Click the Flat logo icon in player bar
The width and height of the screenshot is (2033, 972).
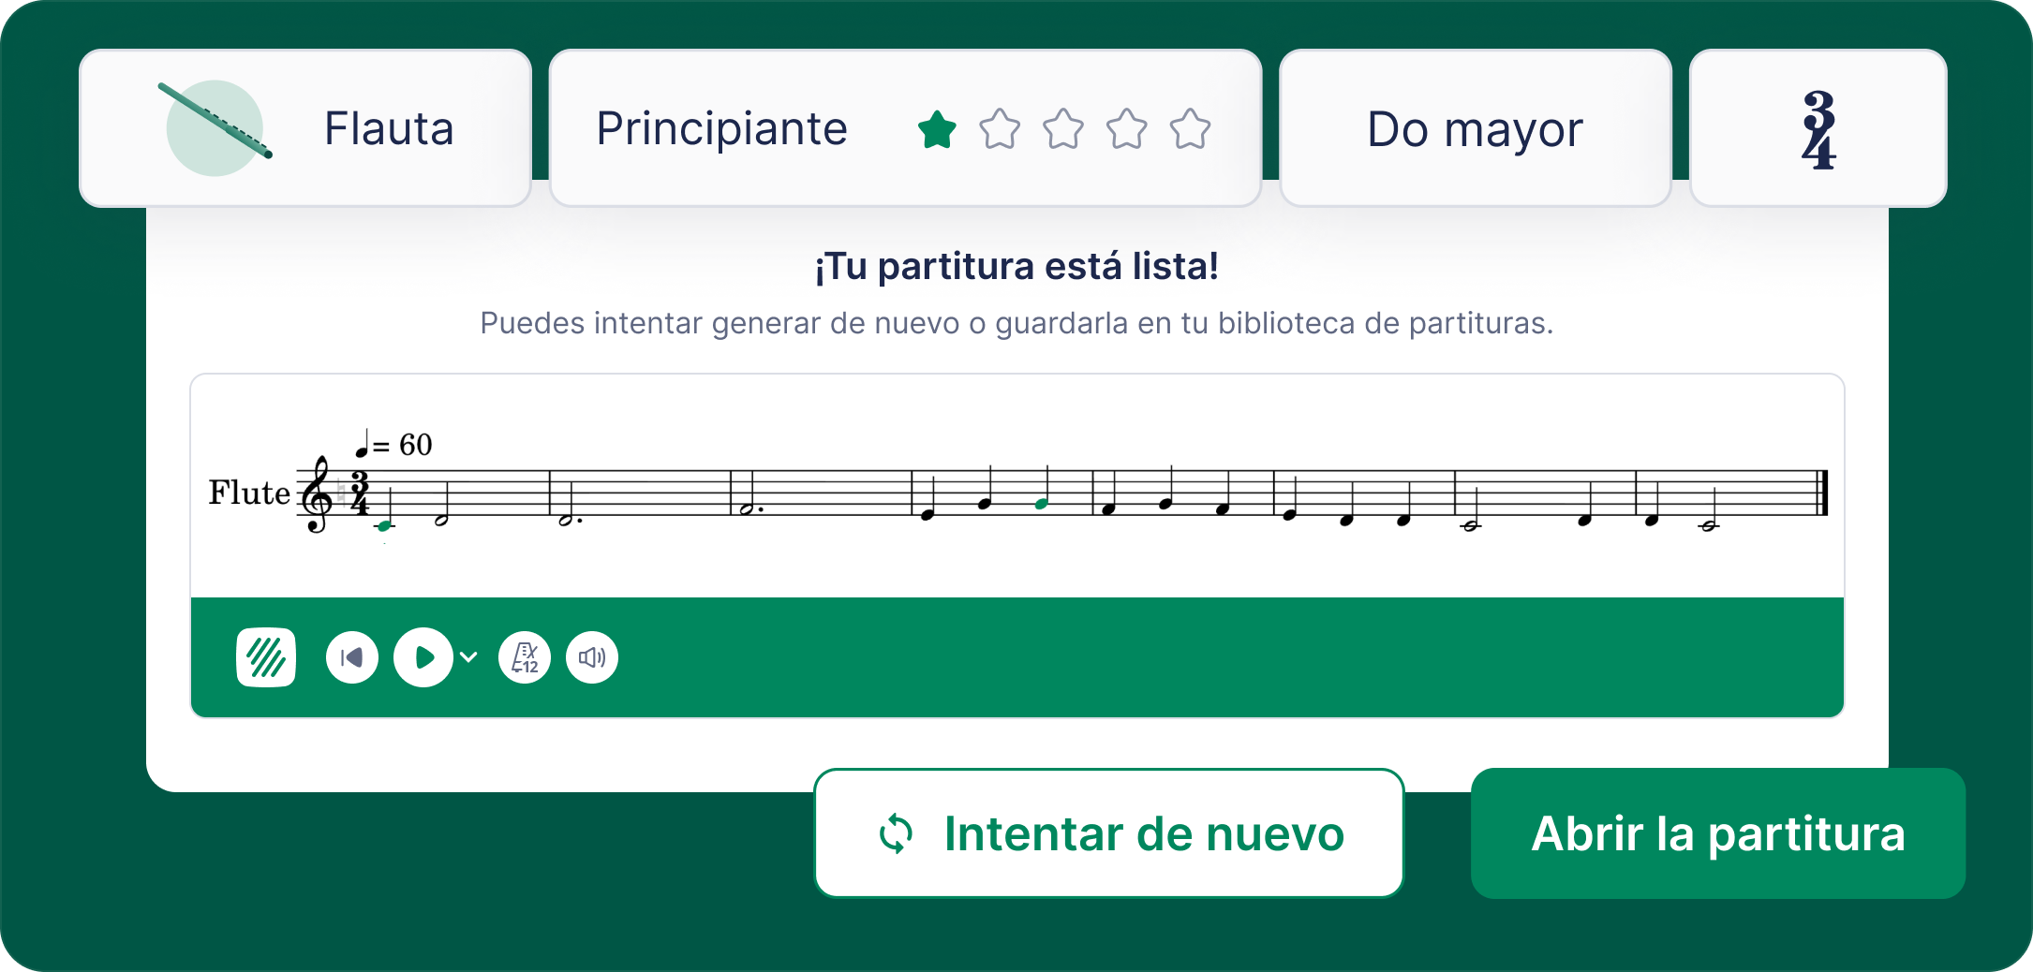tap(266, 657)
